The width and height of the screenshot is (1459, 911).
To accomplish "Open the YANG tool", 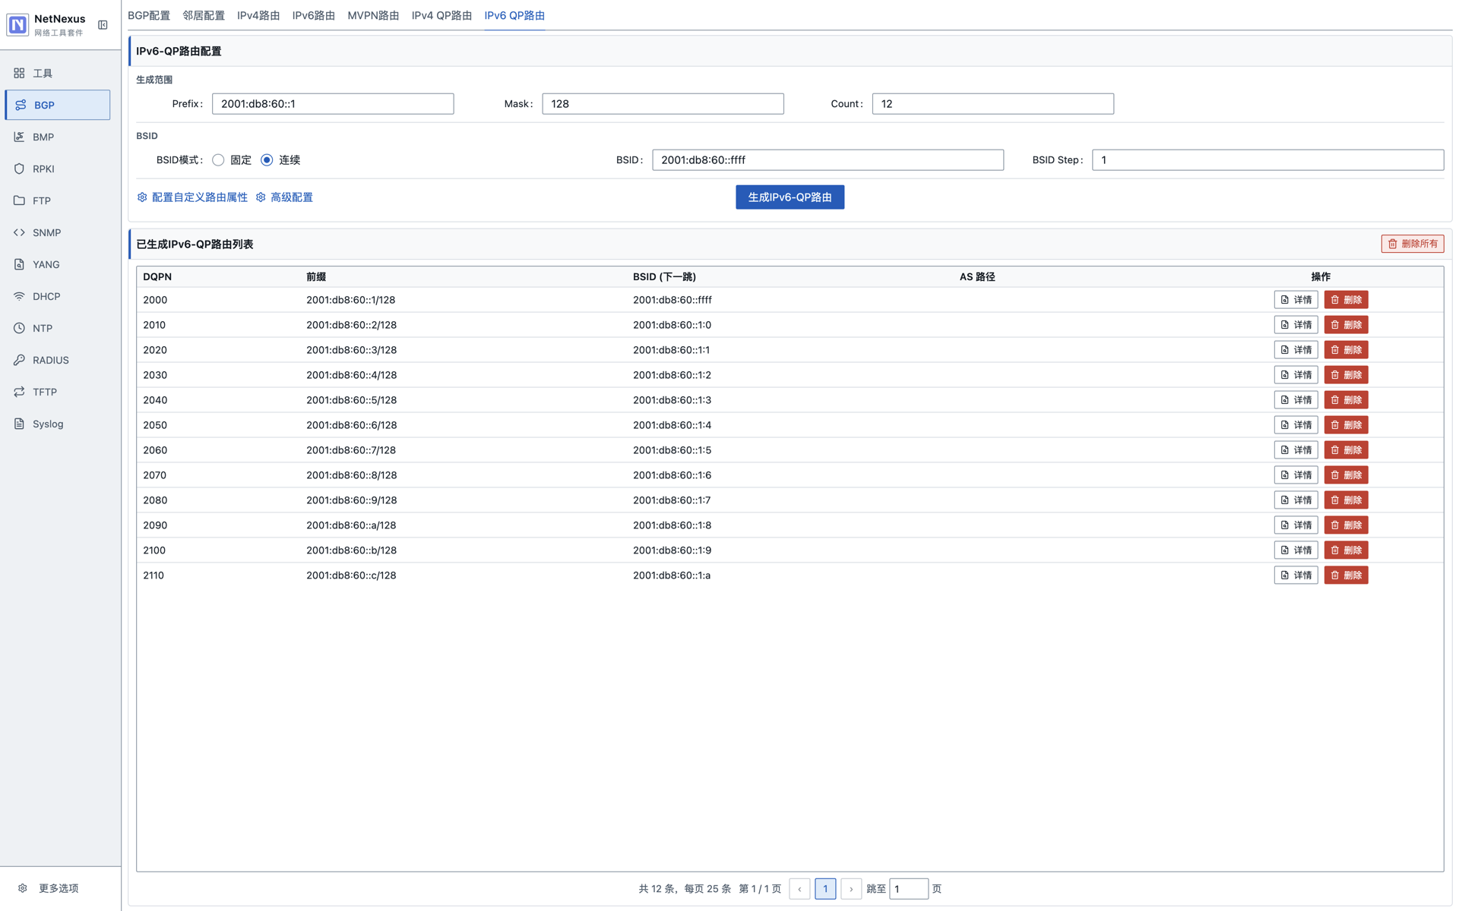I will (58, 264).
